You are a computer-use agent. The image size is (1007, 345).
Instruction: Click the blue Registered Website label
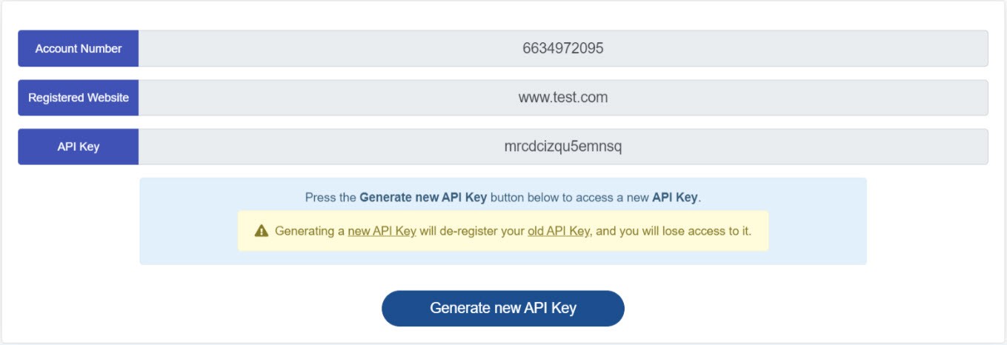pyautogui.click(x=79, y=98)
